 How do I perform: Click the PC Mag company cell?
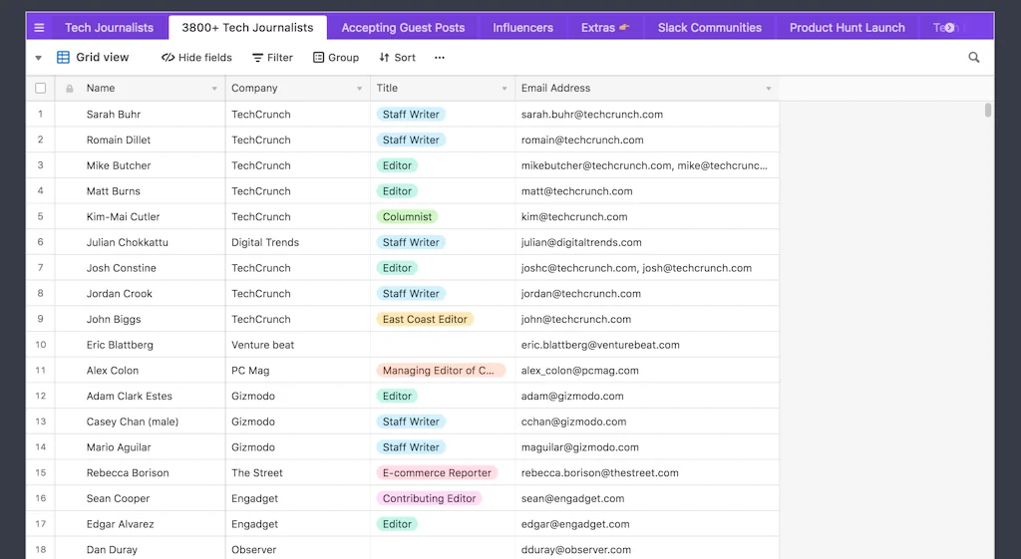[298, 371]
